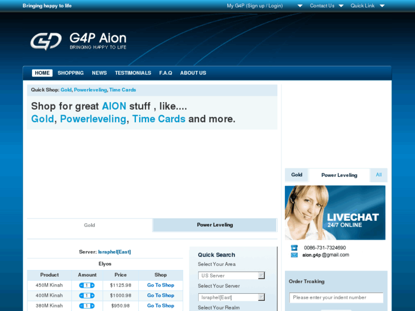Click the Quick Shop Powerleveling link
This screenshot has height=311, width=415.
coord(90,90)
